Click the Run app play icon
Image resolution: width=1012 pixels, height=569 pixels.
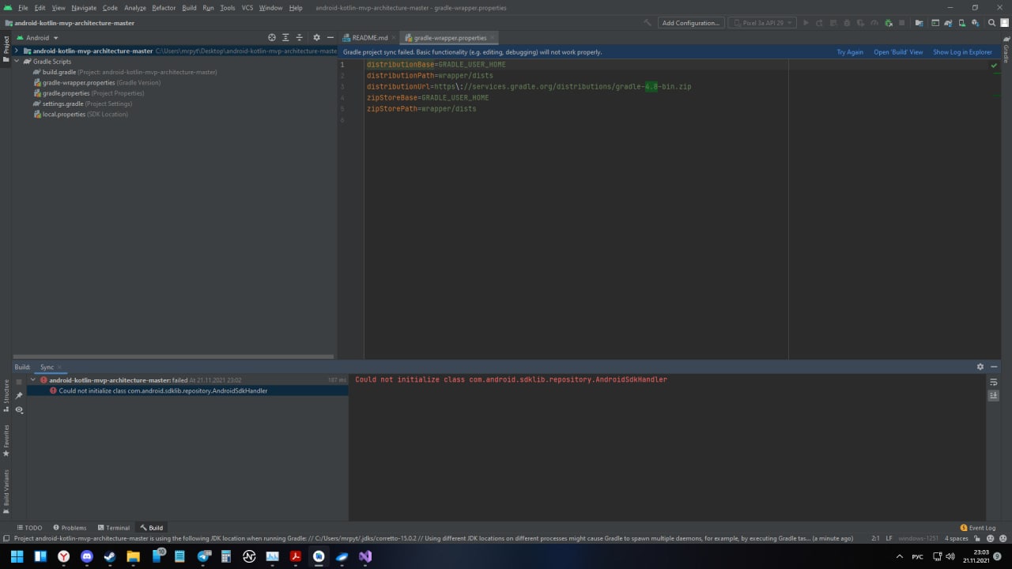pos(806,23)
